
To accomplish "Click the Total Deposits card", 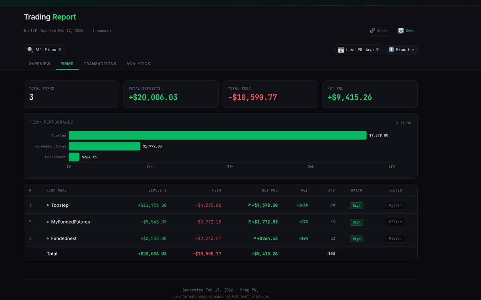I will pyautogui.click(x=171, y=94).
